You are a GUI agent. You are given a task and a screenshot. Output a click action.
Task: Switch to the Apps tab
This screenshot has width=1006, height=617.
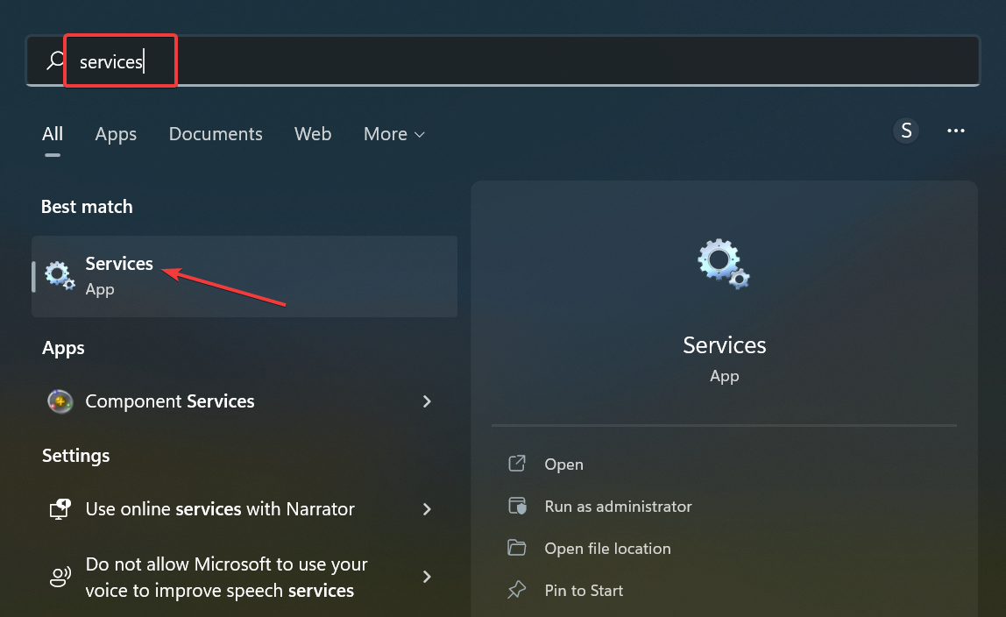(115, 133)
